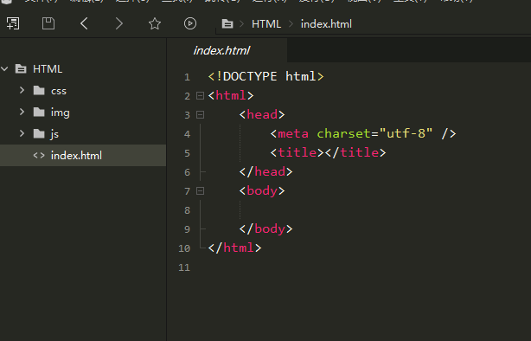Go forward with right arrow icon
Image resolution: width=531 pixels, height=341 pixels.
118,23
